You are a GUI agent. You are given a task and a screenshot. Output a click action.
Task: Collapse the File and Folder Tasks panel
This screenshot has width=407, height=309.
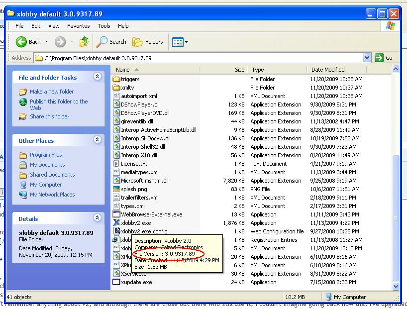(97, 76)
